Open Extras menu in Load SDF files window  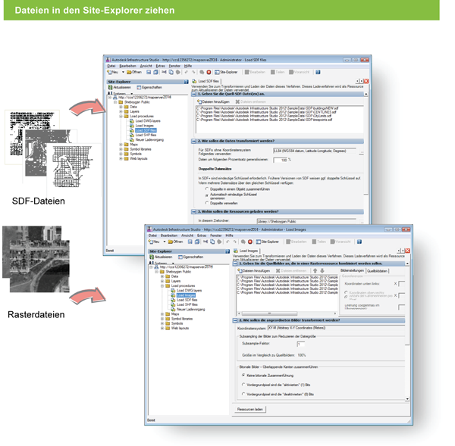(x=160, y=66)
